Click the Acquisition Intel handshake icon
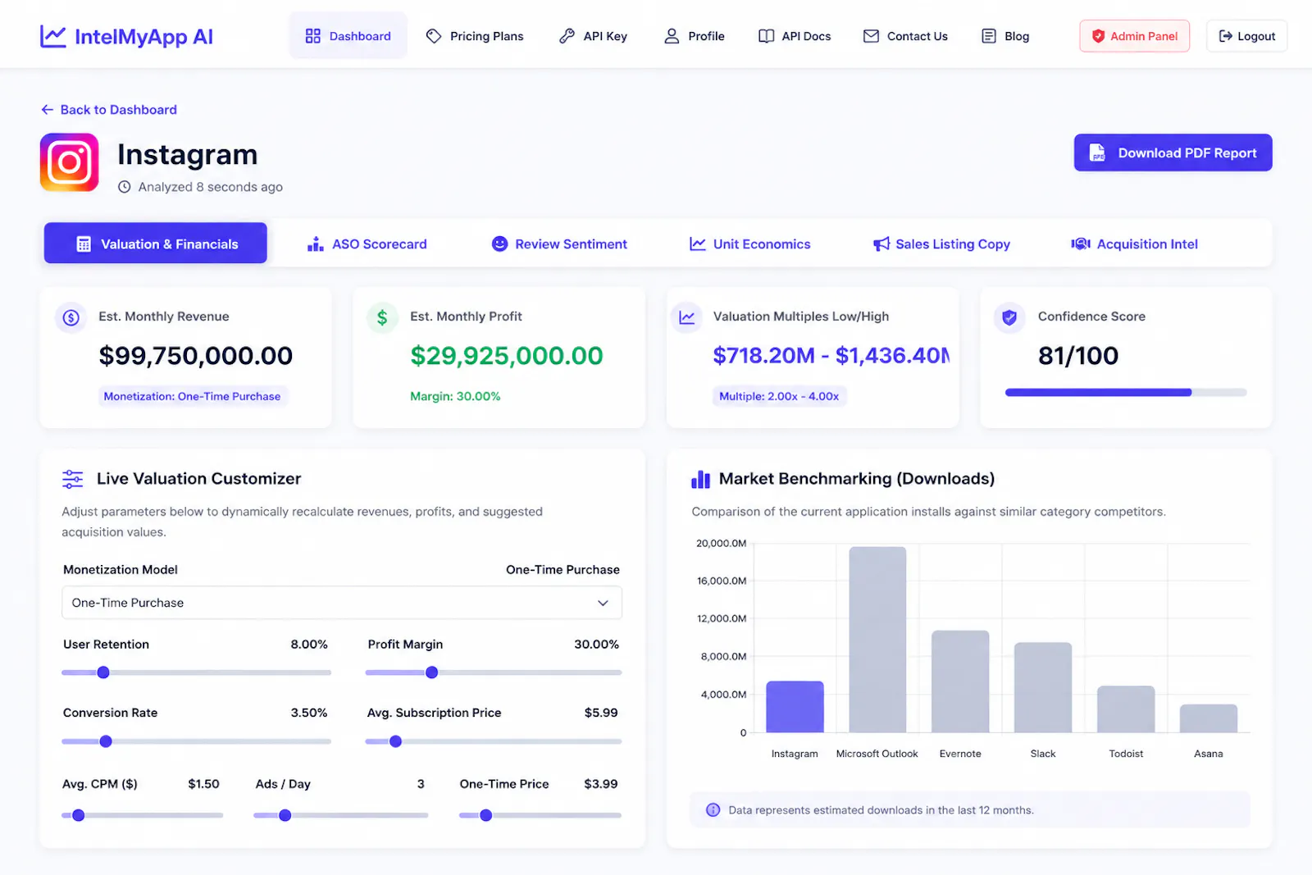 (1081, 244)
